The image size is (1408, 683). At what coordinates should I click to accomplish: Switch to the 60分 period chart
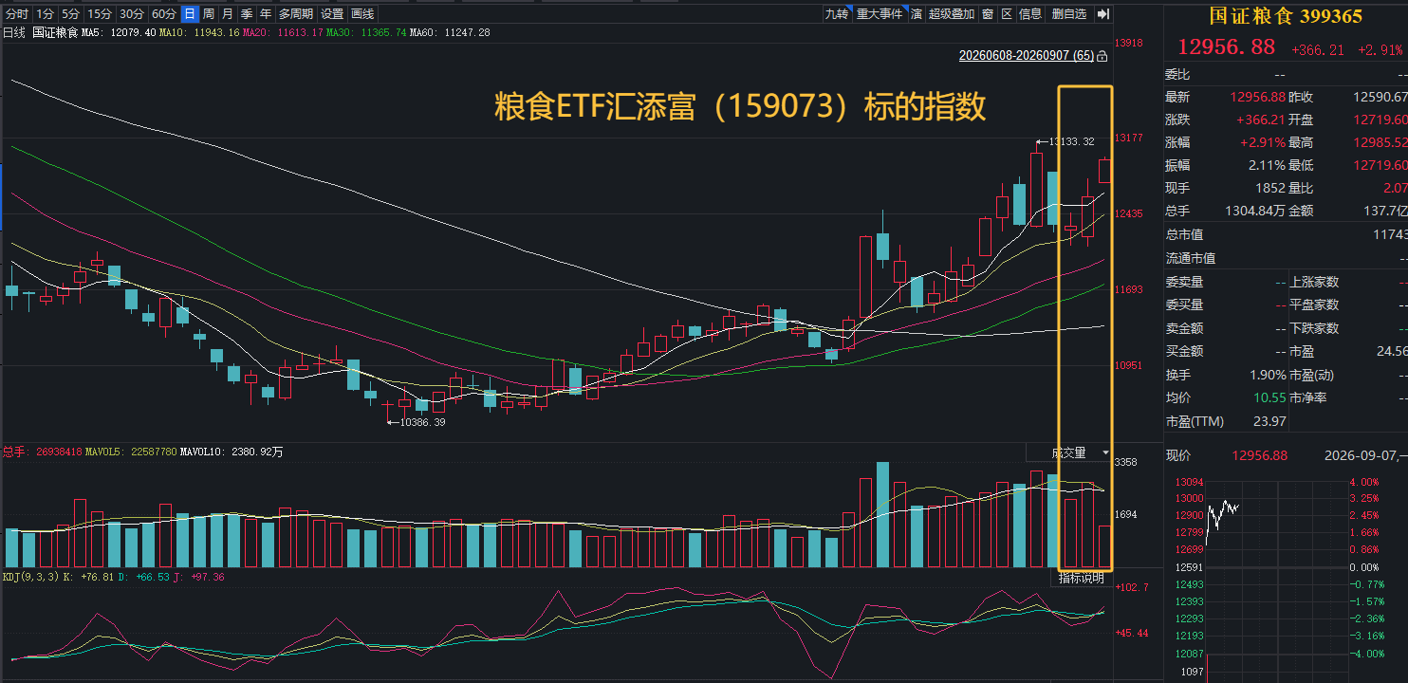163,14
